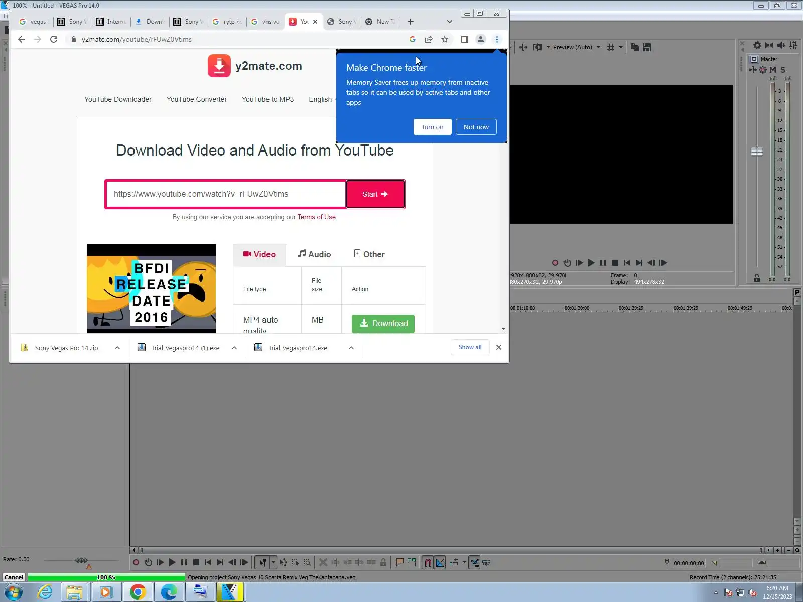
Task: Open Chrome tab search chevron
Action: tap(450, 22)
